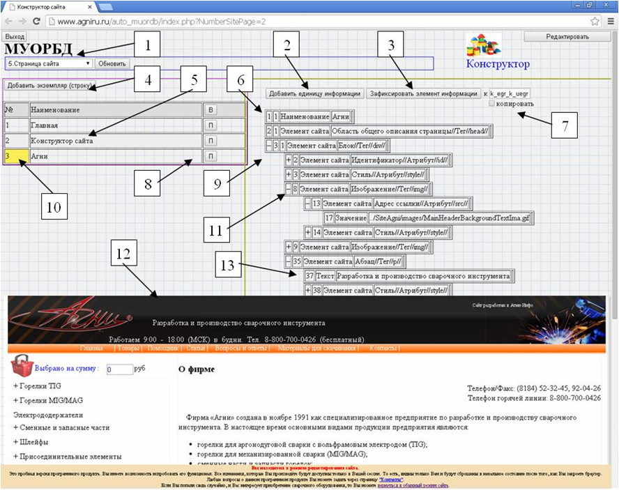The height and width of the screenshot is (490, 619).
Task: Open 'Товары' in the orange site menu
Action: pyautogui.click(x=129, y=349)
